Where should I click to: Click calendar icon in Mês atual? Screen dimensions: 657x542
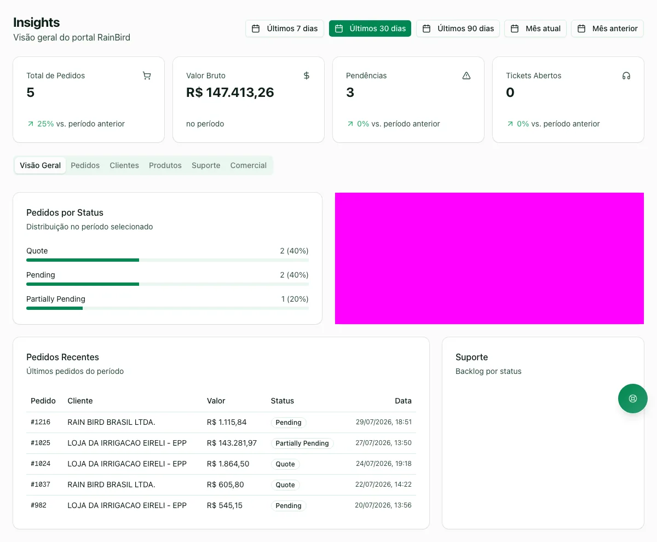tap(515, 28)
